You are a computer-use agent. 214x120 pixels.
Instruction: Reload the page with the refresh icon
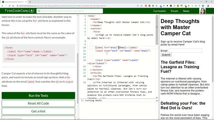[x=10, y=6]
